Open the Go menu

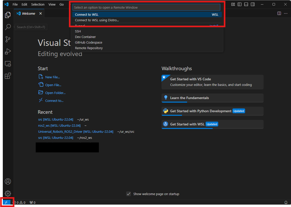point(62,5)
